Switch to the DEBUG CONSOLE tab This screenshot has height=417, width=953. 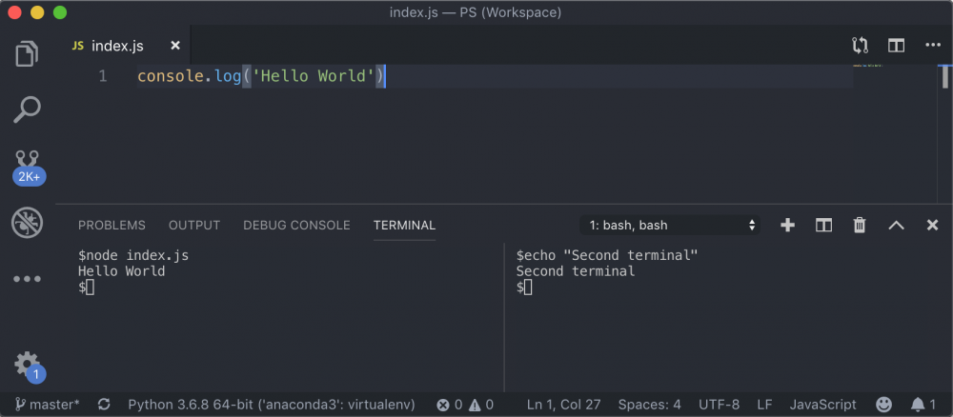(x=296, y=226)
